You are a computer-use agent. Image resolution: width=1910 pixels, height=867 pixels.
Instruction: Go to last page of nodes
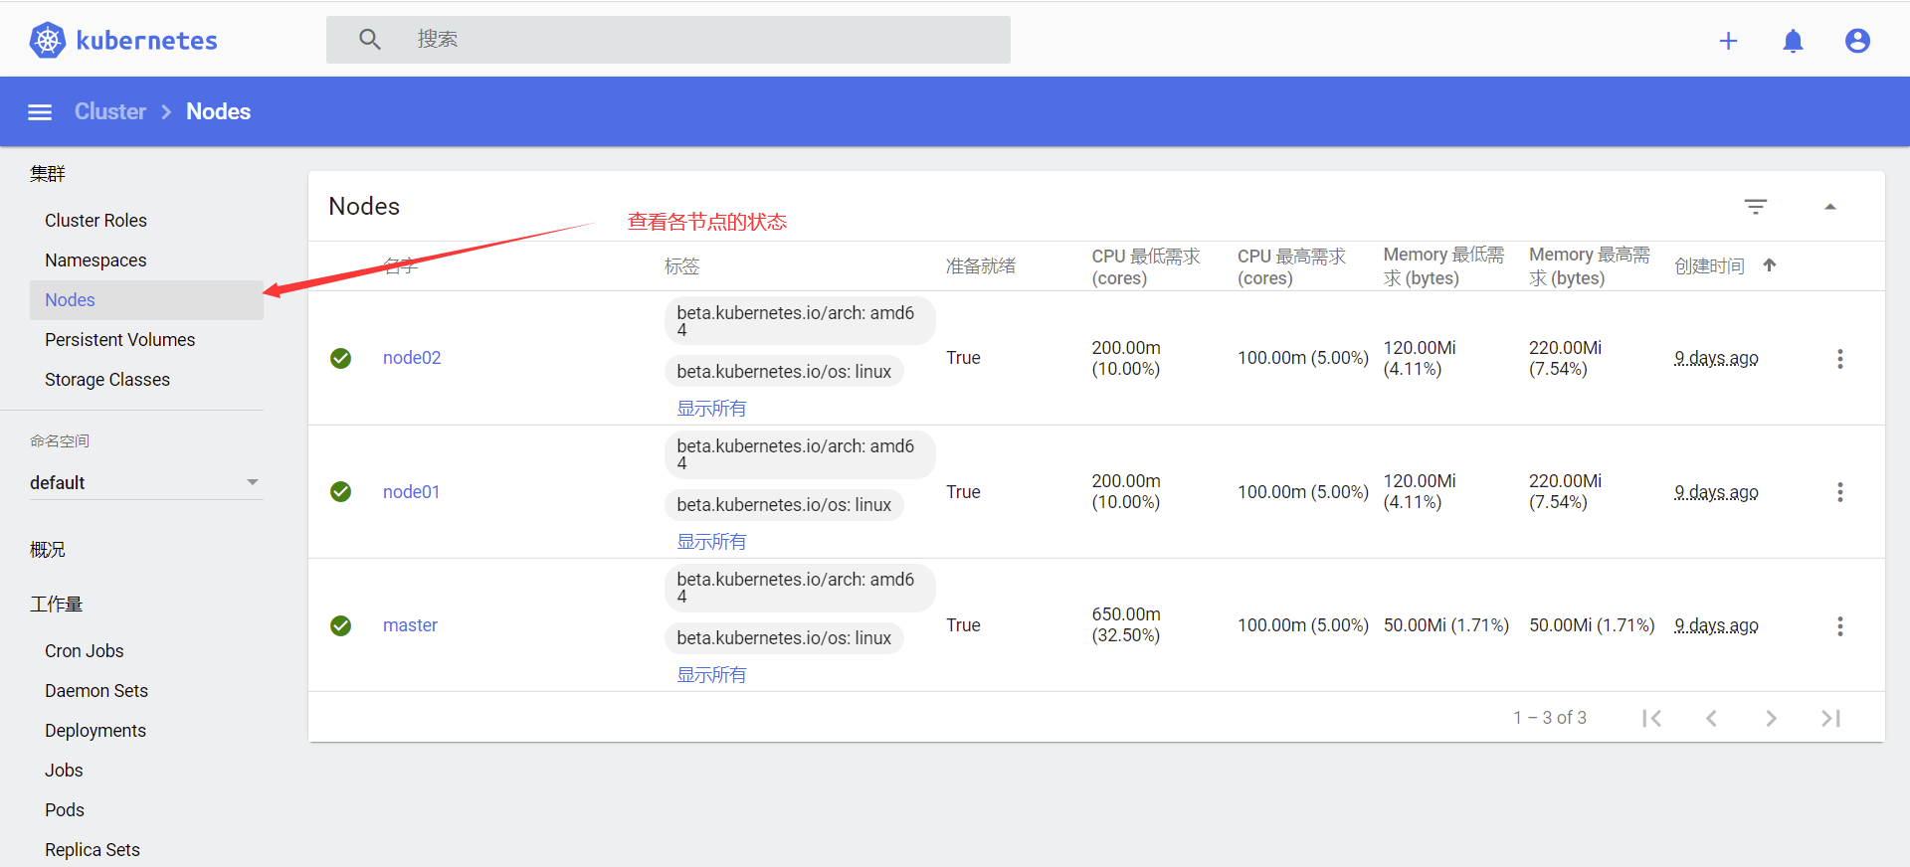point(1830,718)
